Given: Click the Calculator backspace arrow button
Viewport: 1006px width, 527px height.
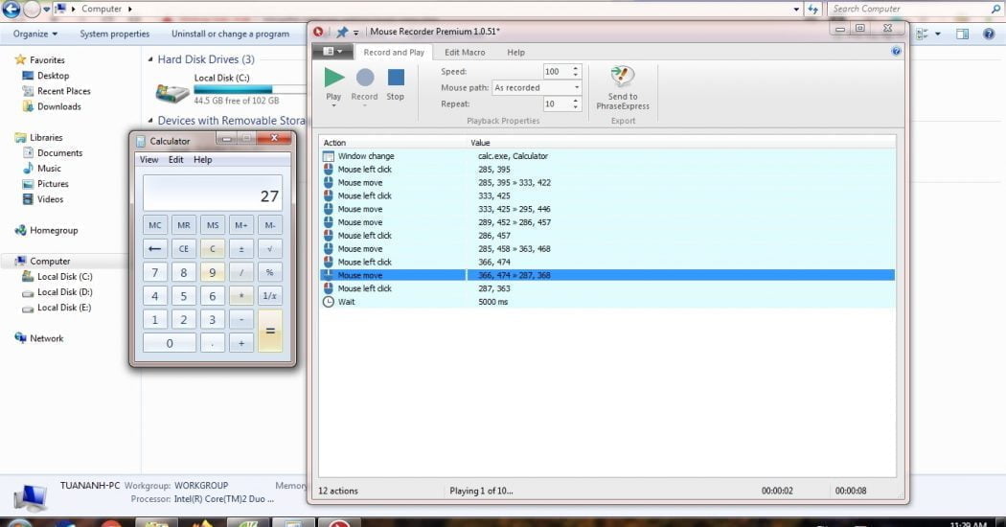Looking at the screenshot, I should [154, 248].
